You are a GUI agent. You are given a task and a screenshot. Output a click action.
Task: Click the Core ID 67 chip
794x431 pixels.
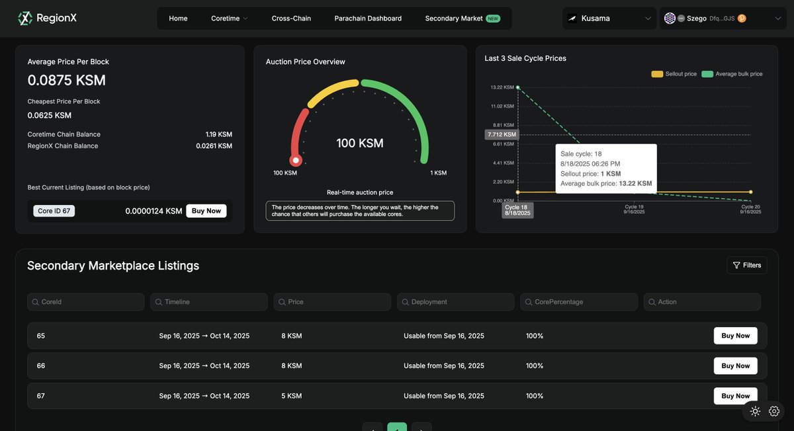tap(54, 211)
